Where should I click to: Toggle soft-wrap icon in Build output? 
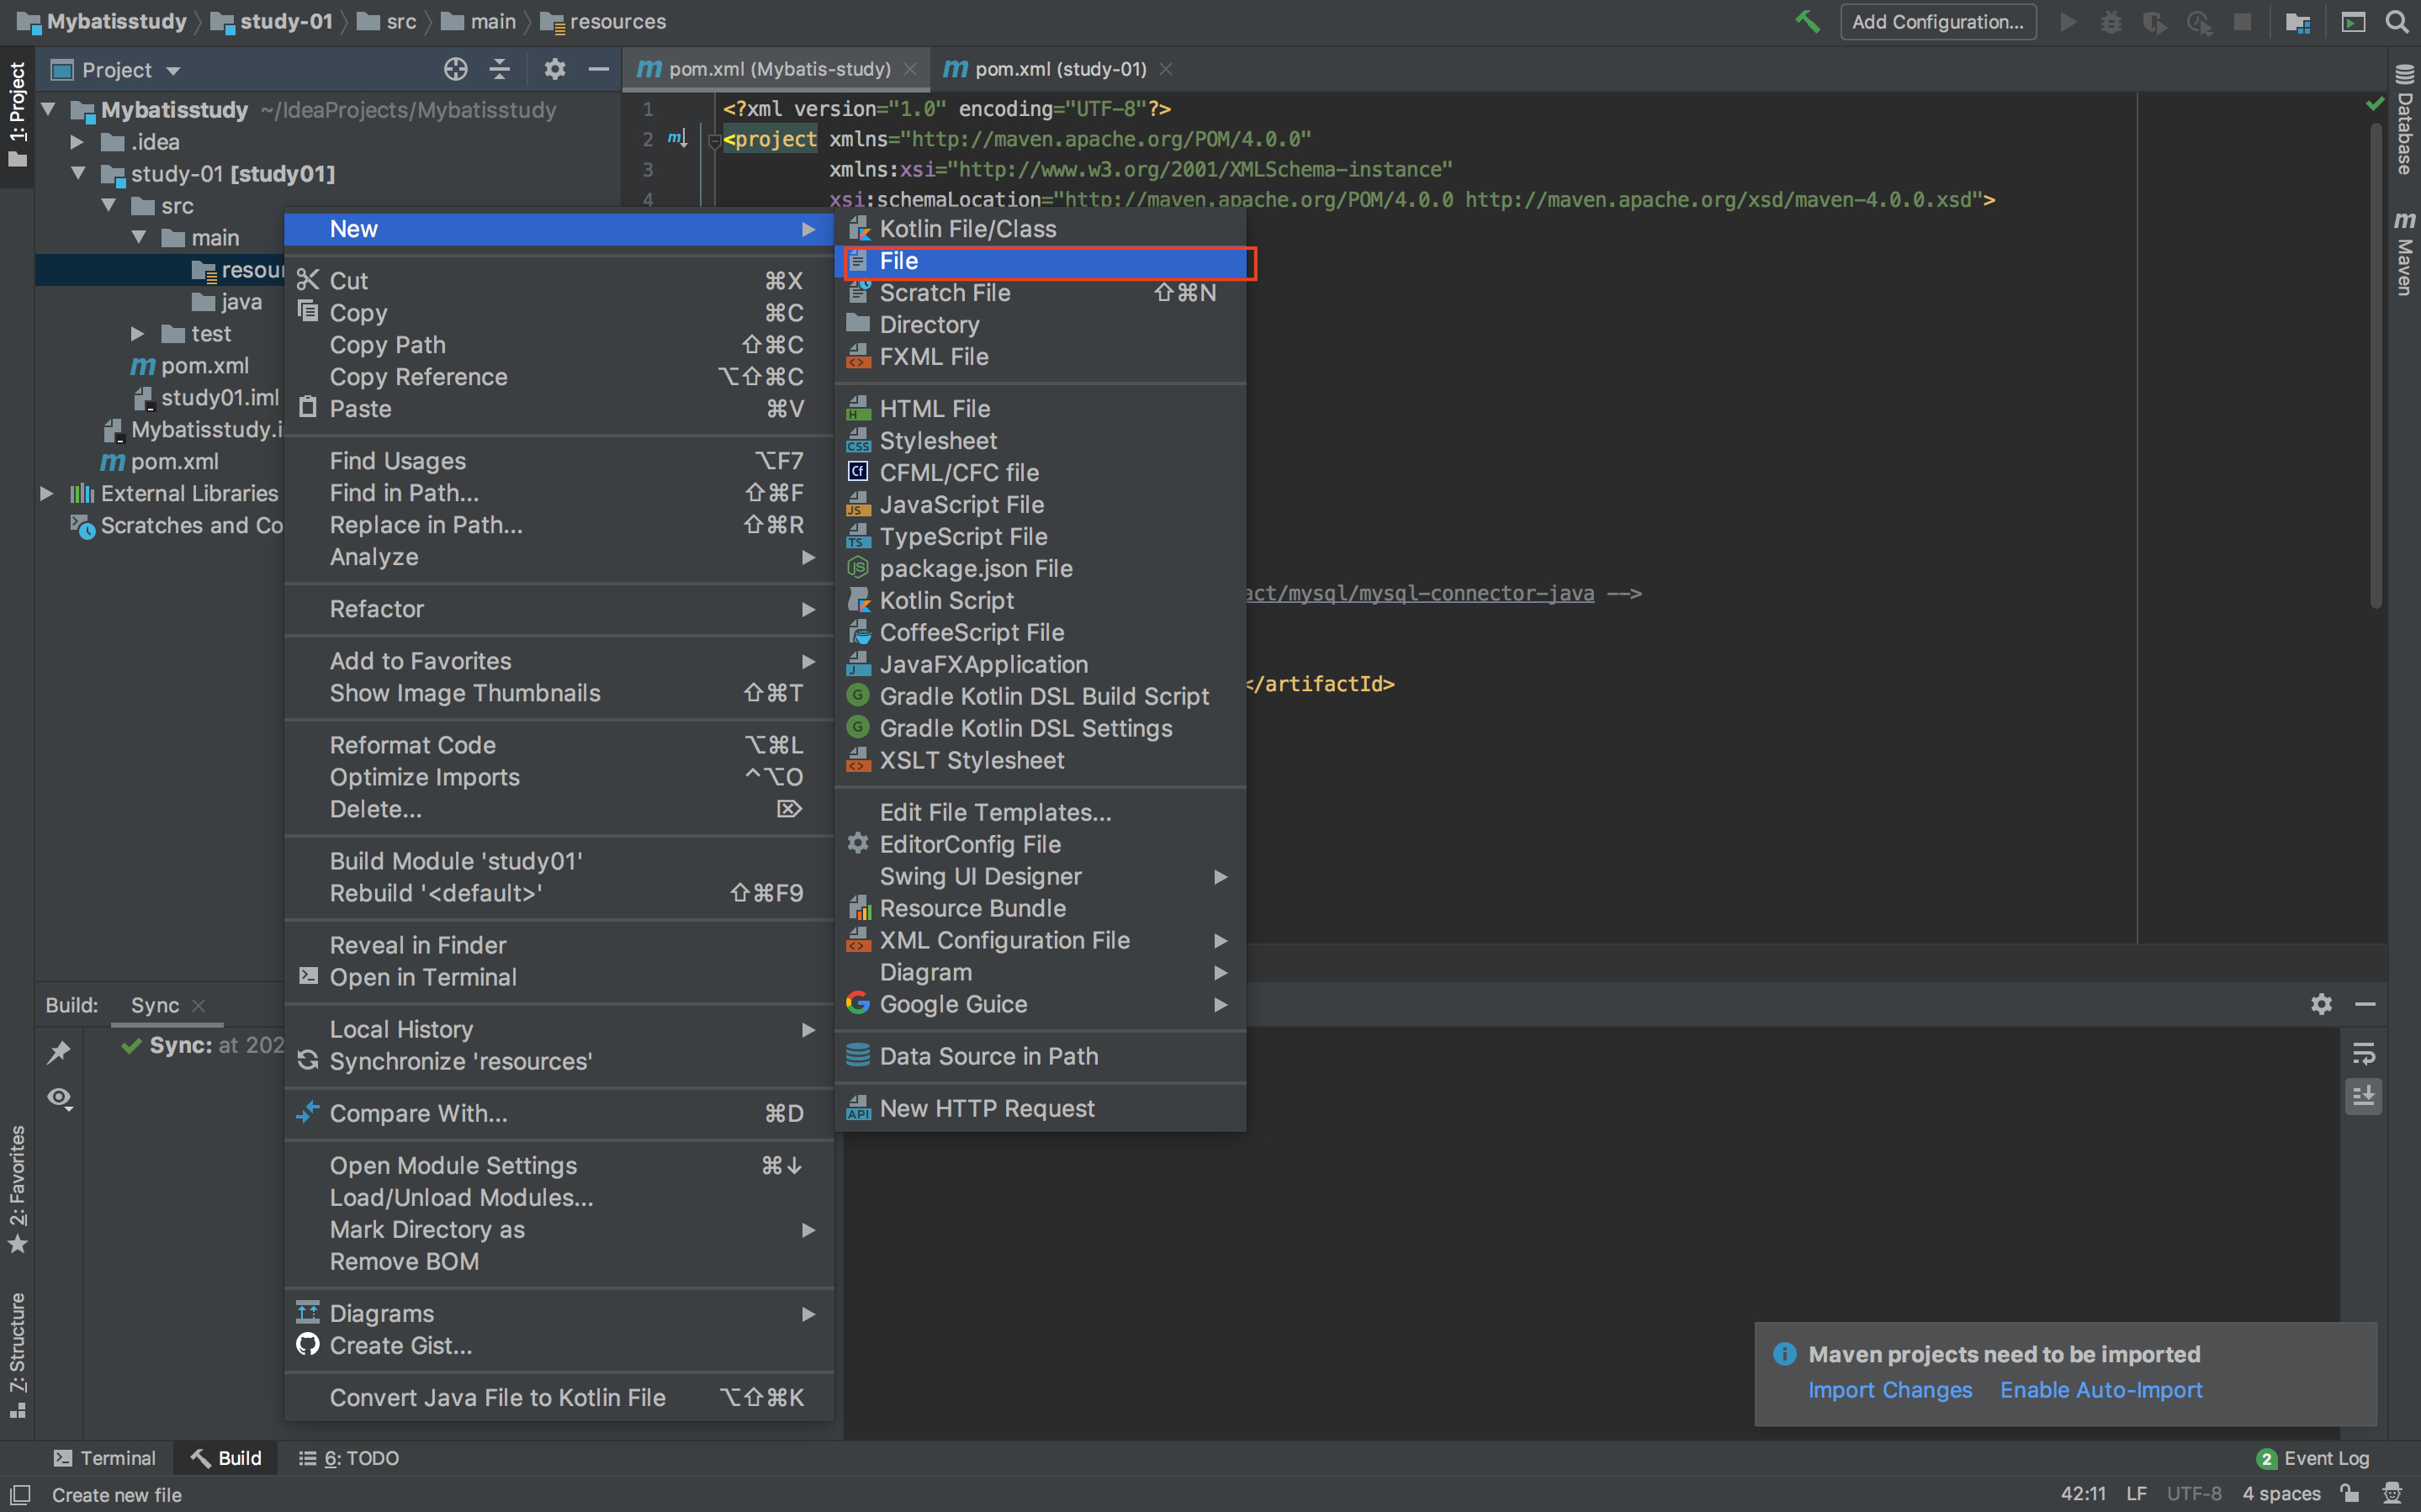[2363, 1053]
